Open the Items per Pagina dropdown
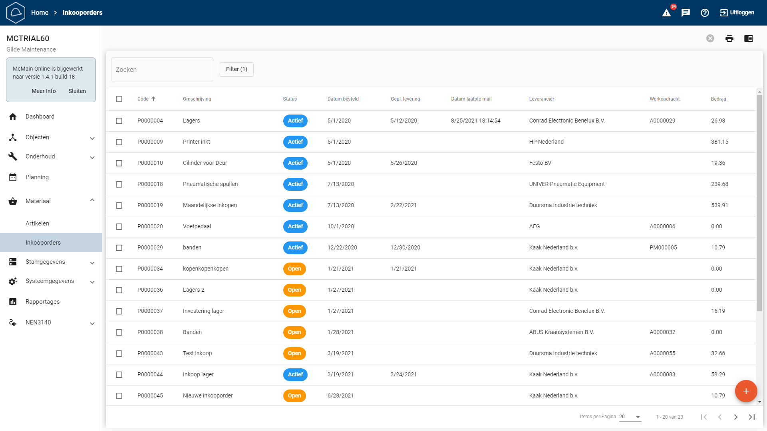This screenshot has width=767, height=431. 630,417
